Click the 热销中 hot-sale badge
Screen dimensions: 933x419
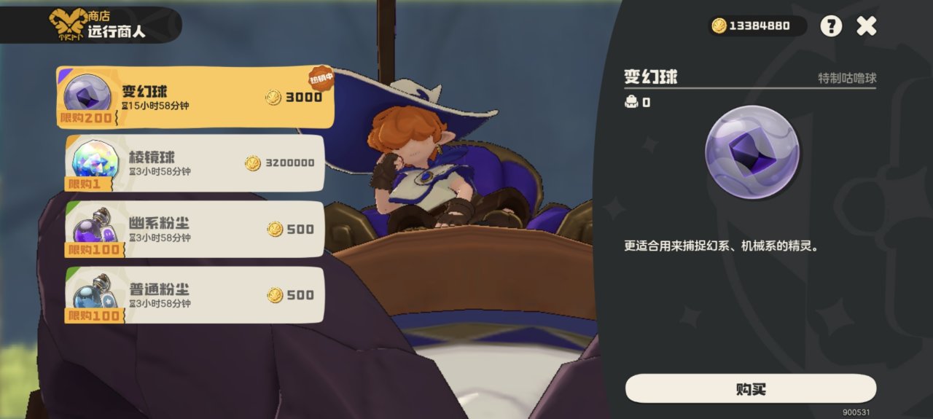(x=319, y=77)
